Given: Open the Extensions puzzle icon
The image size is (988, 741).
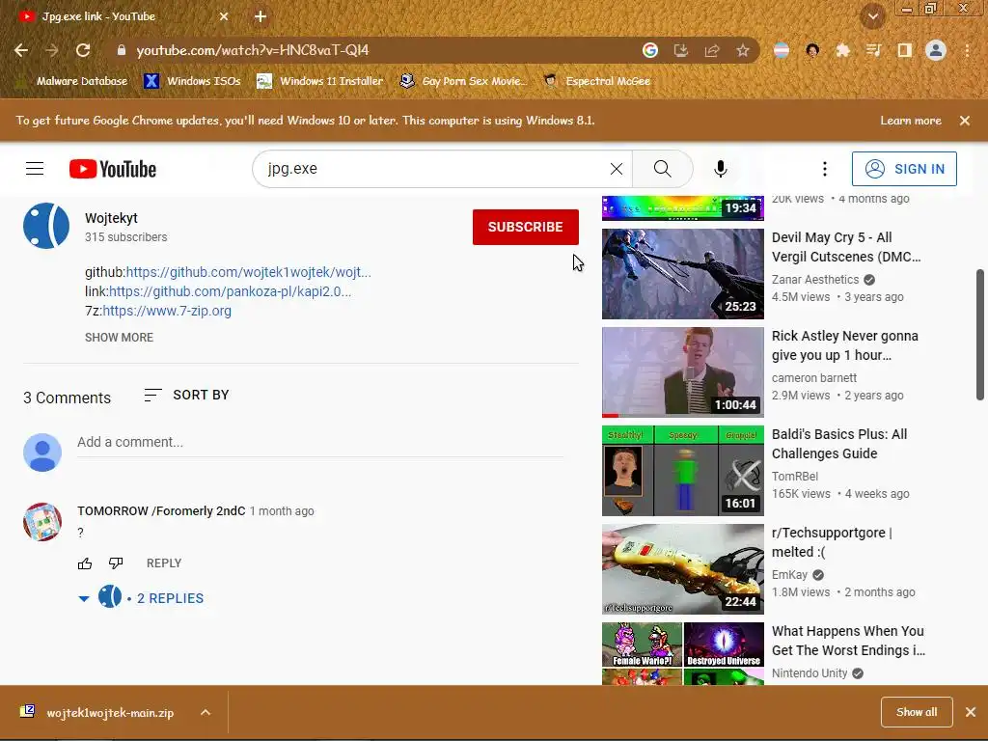Looking at the screenshot, I should click(843, 50).
